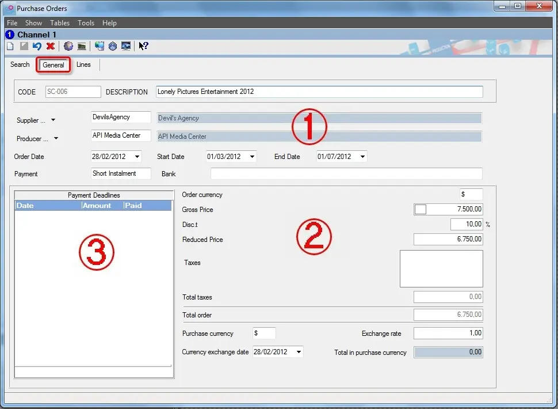Click the Producer label button
This screenshot has width=558, height=409.
(x=29, y=139)
